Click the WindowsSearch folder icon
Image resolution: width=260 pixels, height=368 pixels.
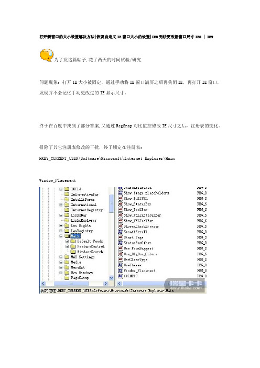point(73,252)
